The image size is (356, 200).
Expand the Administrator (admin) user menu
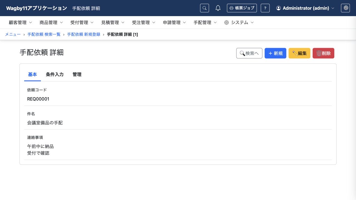point(305,8)
